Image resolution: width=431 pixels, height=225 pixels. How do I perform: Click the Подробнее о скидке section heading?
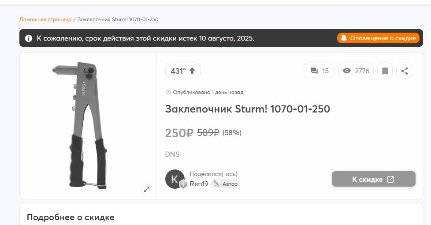[x=71, y=217]
